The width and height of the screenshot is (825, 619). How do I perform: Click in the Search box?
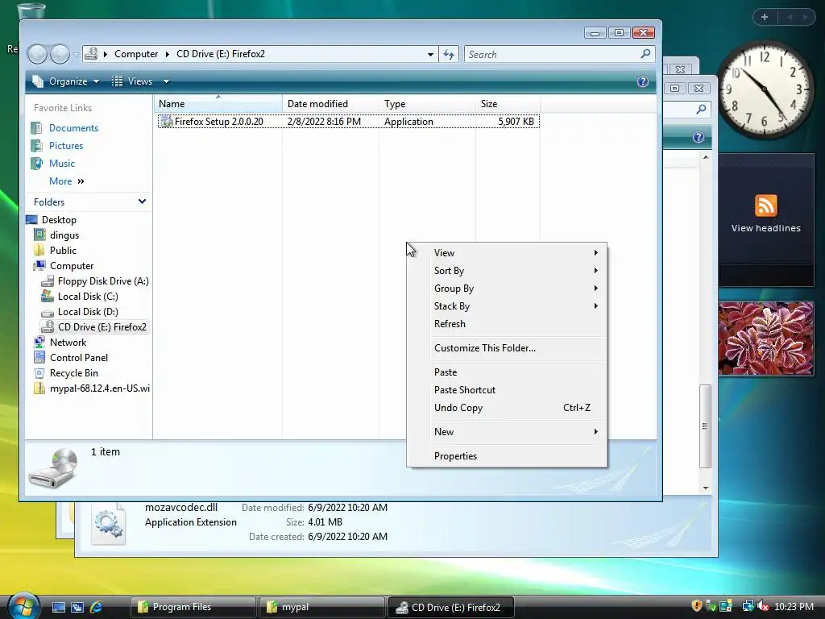pyautogui.click(x=551, y=54)
